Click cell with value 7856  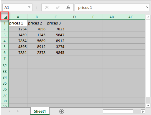37,29
